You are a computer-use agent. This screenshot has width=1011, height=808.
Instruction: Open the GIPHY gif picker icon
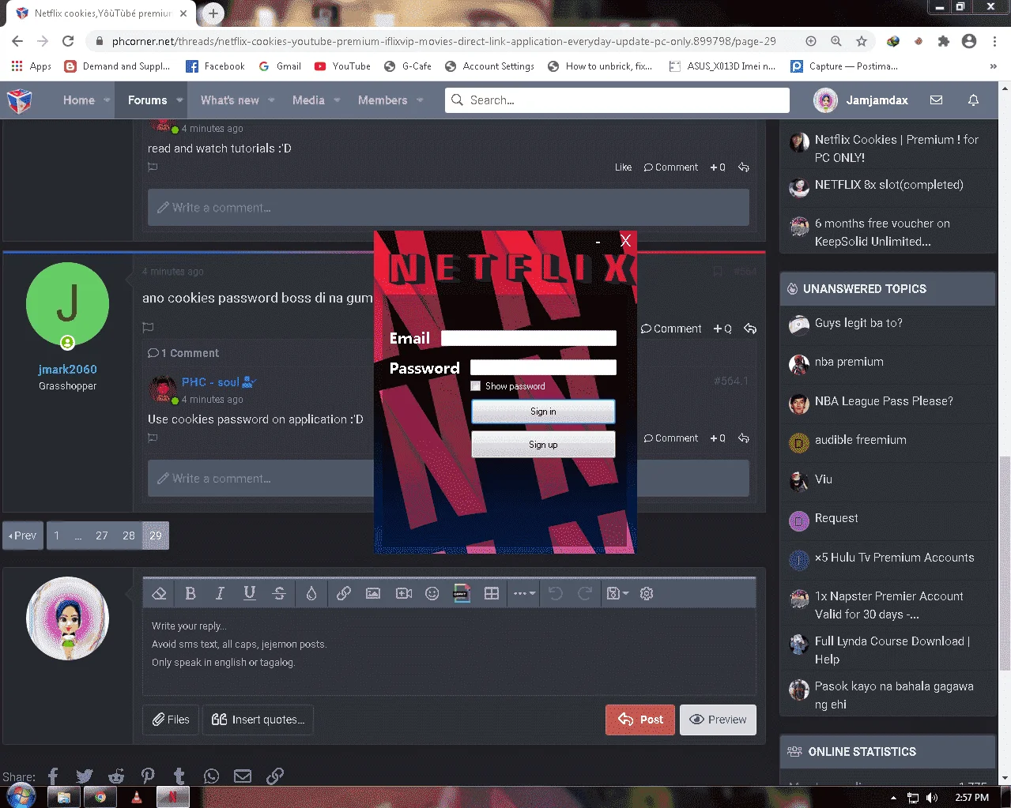coord(462,593)
